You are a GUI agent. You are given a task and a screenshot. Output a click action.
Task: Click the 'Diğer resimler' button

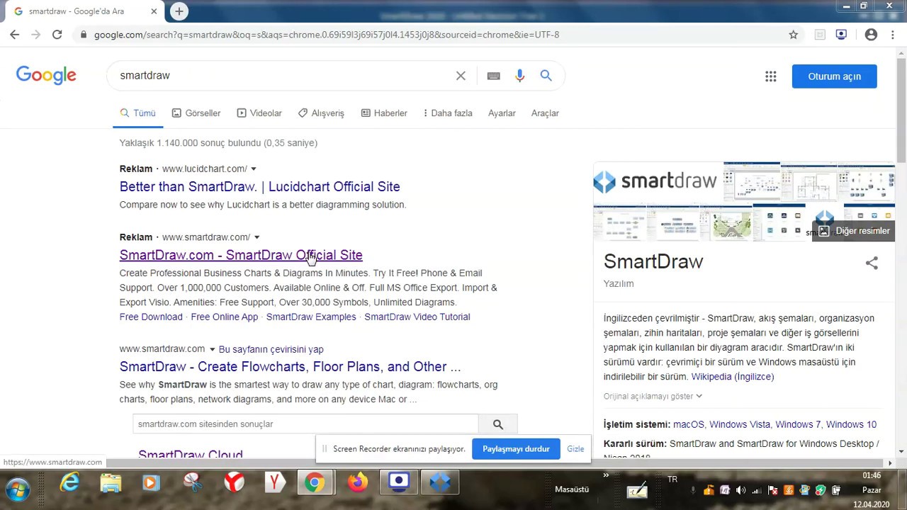point(854,231)
